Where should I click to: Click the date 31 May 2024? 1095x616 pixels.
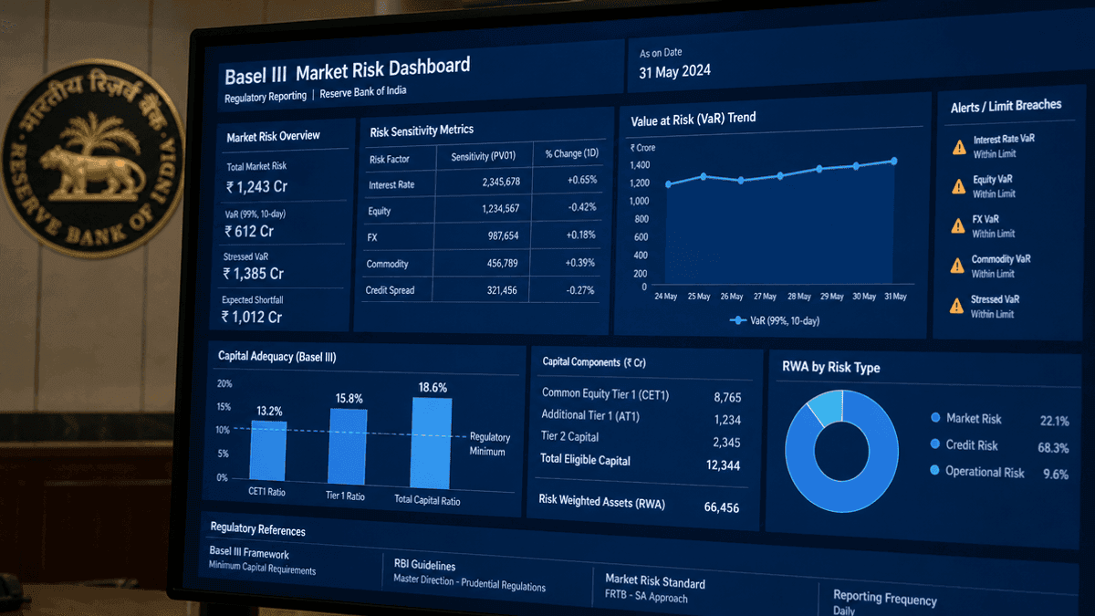click(674, 71)
